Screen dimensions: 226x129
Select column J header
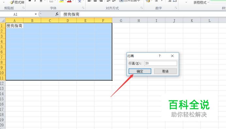click(174, 21)
